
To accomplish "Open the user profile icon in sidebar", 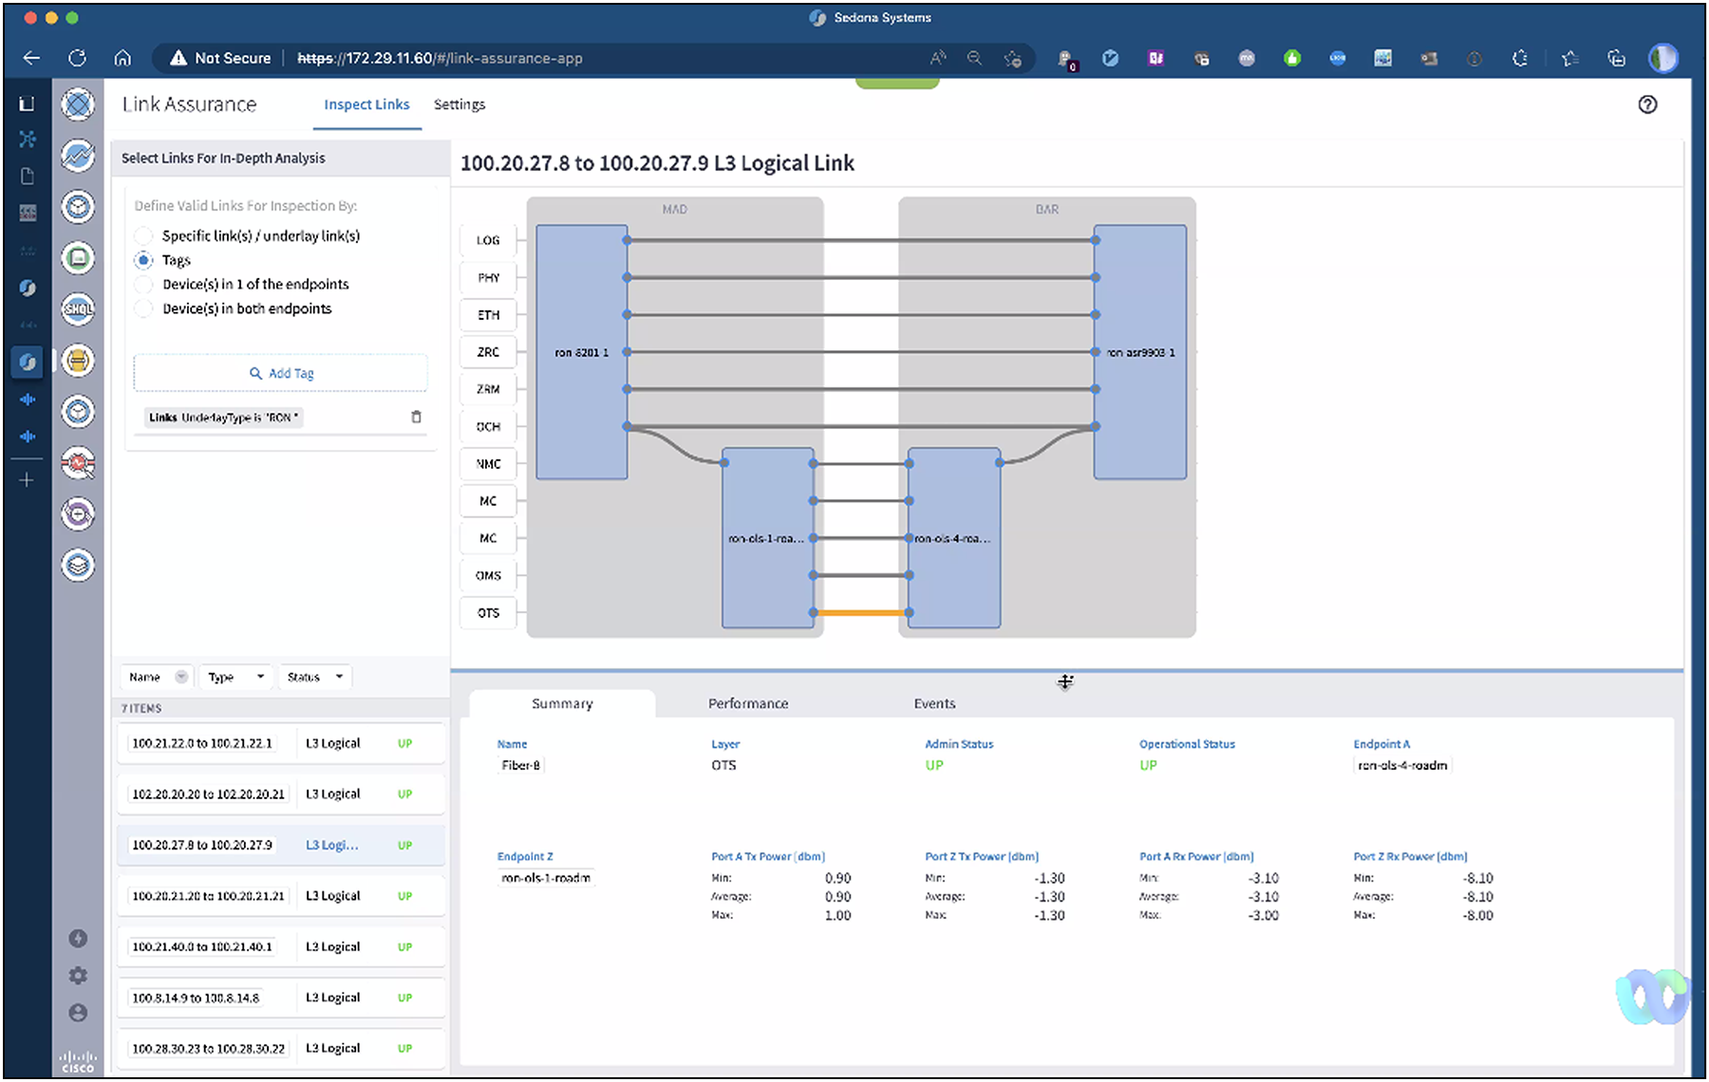I will point(78,1013).
